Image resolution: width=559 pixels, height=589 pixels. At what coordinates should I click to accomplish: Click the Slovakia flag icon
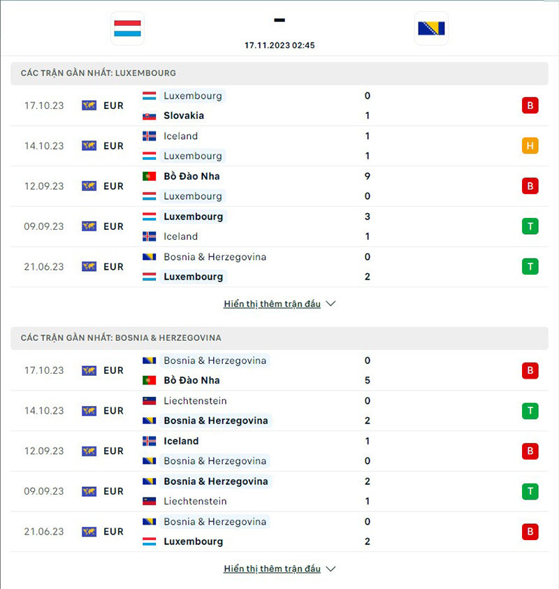tap(150, 116)
